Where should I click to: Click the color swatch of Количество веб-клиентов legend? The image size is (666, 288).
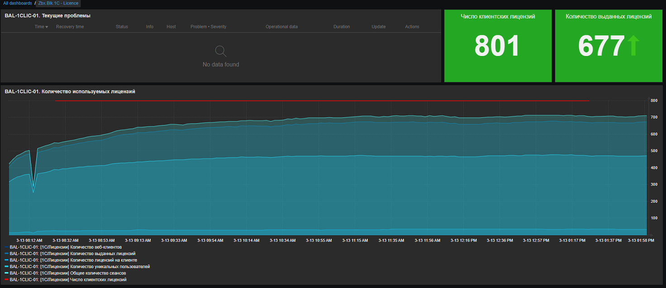[6, 247]
